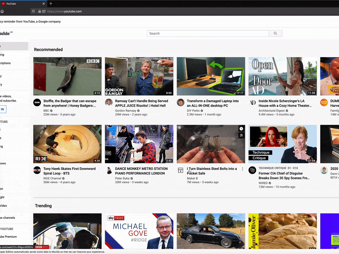Click the 'WIRED' channel name

tap(263, 183)
